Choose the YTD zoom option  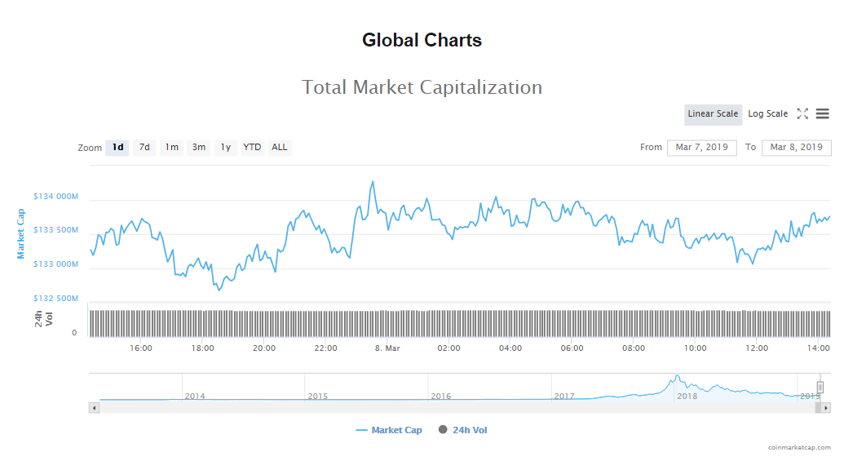(252, 148)
